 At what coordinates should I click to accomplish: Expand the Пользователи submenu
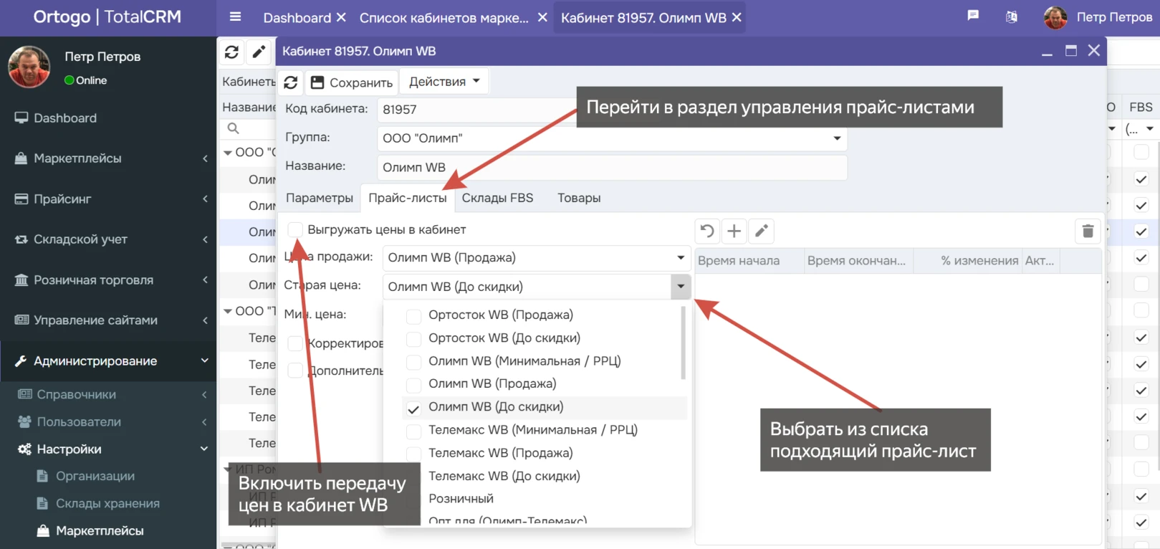coord(107,421)
